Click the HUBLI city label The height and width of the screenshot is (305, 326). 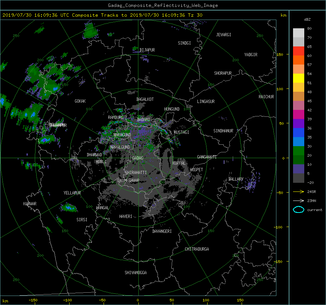101,161
